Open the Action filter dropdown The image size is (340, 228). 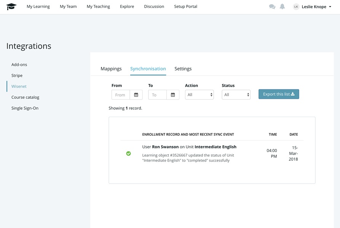coord(199,95)
